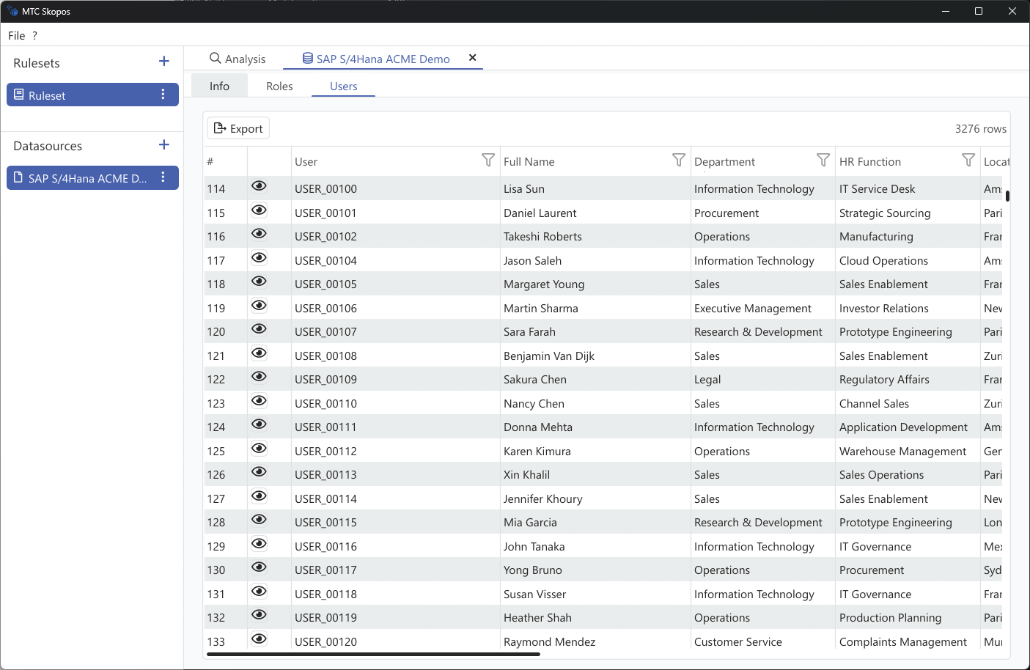The image size is (1030, 670).
Task: Open the filter icon on the User column
Action: tap(488, 160)
